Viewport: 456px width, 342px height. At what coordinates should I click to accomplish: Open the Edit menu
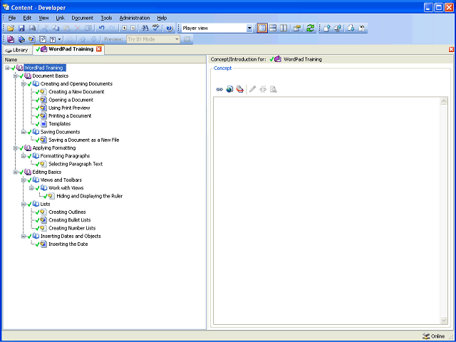[x=27, y=18]
